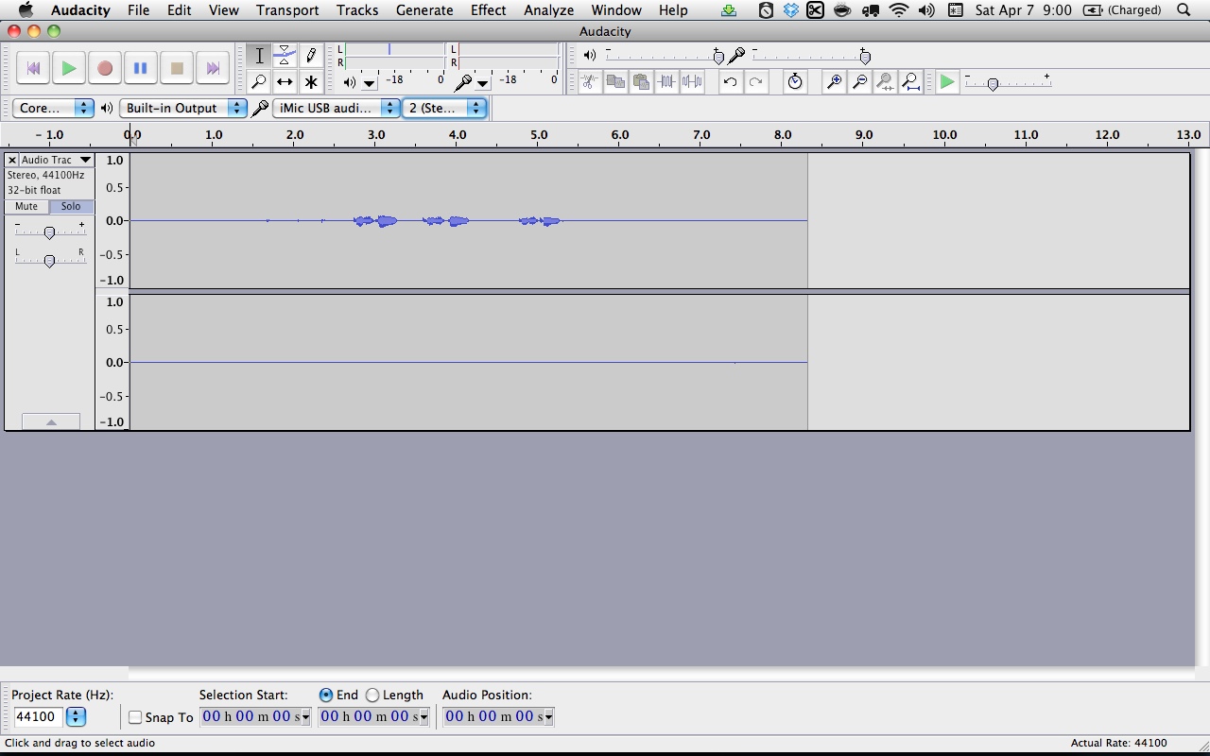Open the Transport menu
This screenshot has height=756, width=1210.
[287, 10]
